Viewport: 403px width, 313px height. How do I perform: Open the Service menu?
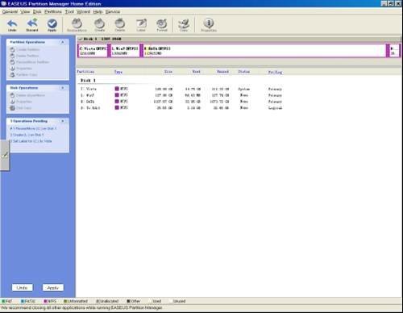click(x=113, y=12)
